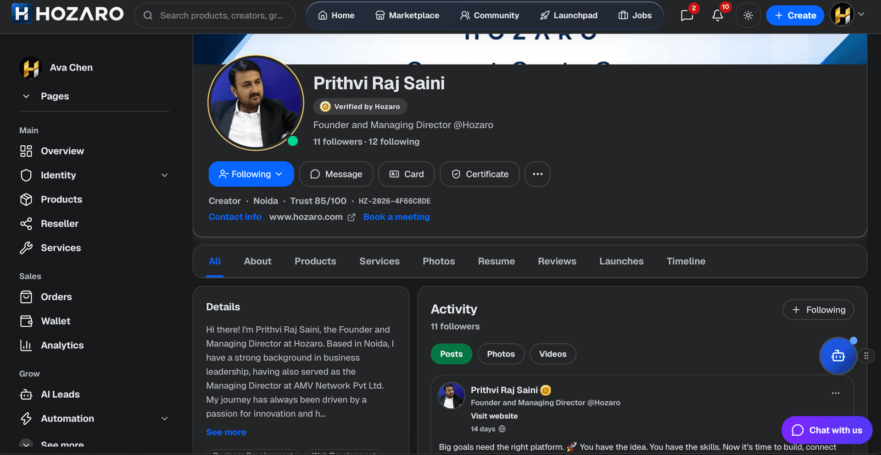Screen dimensions: 881x455
Task: Switch to the Resume profile tab
Action: tap(496, 261)
